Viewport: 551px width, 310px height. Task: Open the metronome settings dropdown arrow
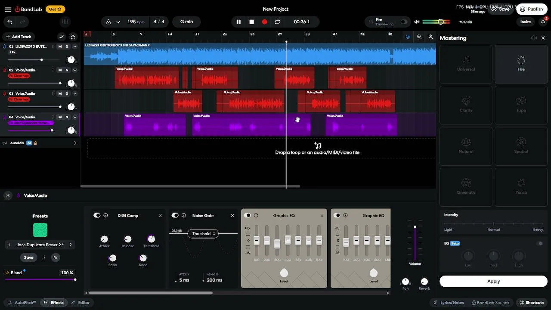click(x=118, y=22)
